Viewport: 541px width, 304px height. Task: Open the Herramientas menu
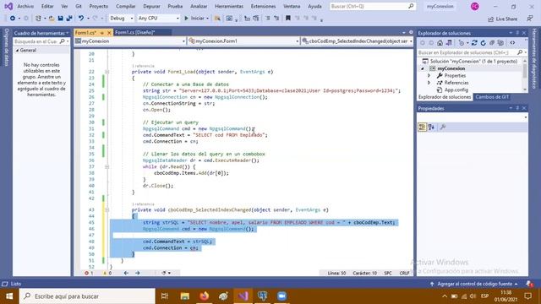(x=229, y=6)
